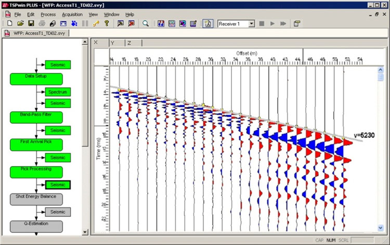390x245 pixels.
Task: Click the selected Seismic box under Pick Processing
Action: pos(58,185)
